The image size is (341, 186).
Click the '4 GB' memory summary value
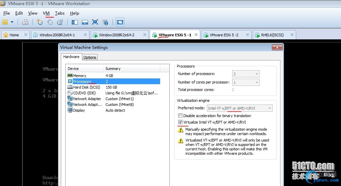[109, 76]
